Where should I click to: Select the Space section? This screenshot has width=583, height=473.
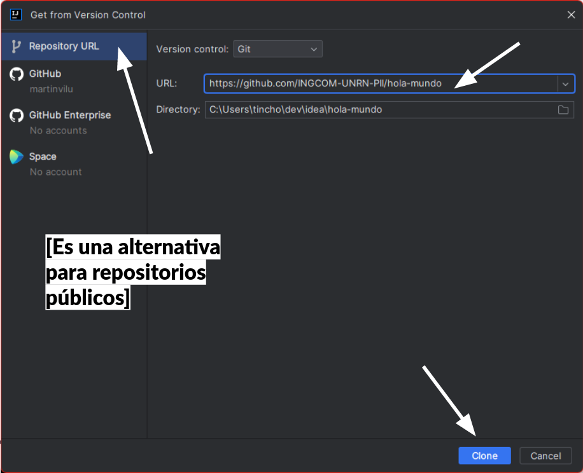click(x=43, y=156)
